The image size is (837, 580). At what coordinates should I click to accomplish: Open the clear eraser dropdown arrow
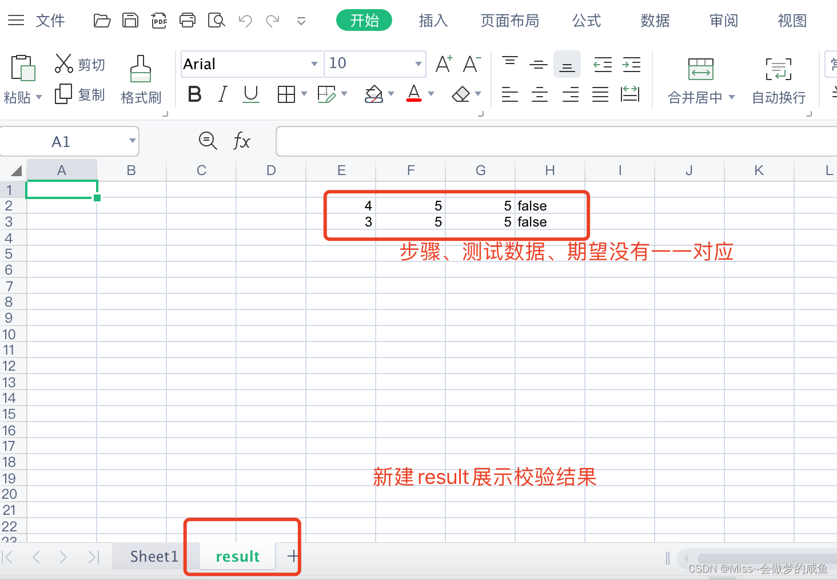click(478, 93)
